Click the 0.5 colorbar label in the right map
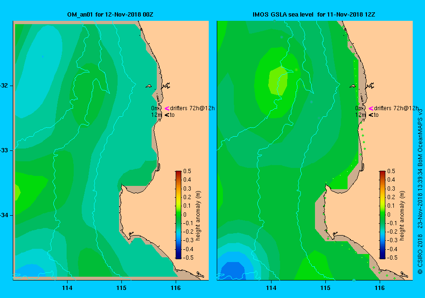Image resolution: width=425 pixels, height=298 pixels. 391,171
